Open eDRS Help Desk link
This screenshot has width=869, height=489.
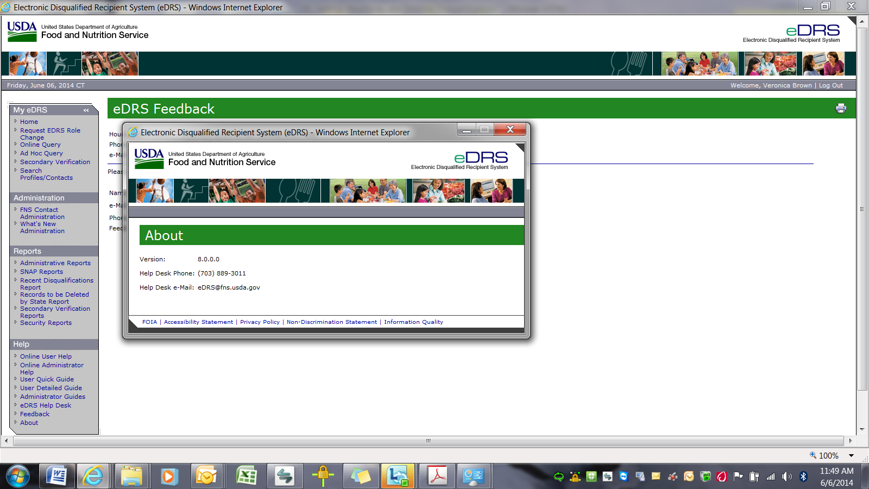coord(46,405)
